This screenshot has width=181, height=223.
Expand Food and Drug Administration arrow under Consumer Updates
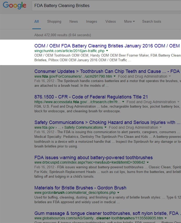(170, 76)
